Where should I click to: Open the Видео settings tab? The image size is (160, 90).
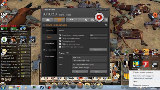pyautogui.click(x=49, y=37)
